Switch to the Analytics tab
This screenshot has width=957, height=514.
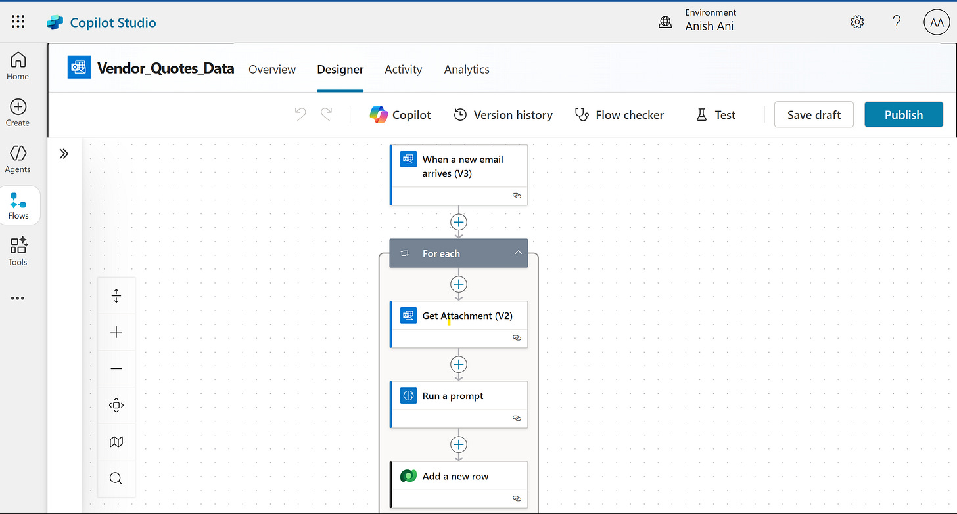coord(467,69)
